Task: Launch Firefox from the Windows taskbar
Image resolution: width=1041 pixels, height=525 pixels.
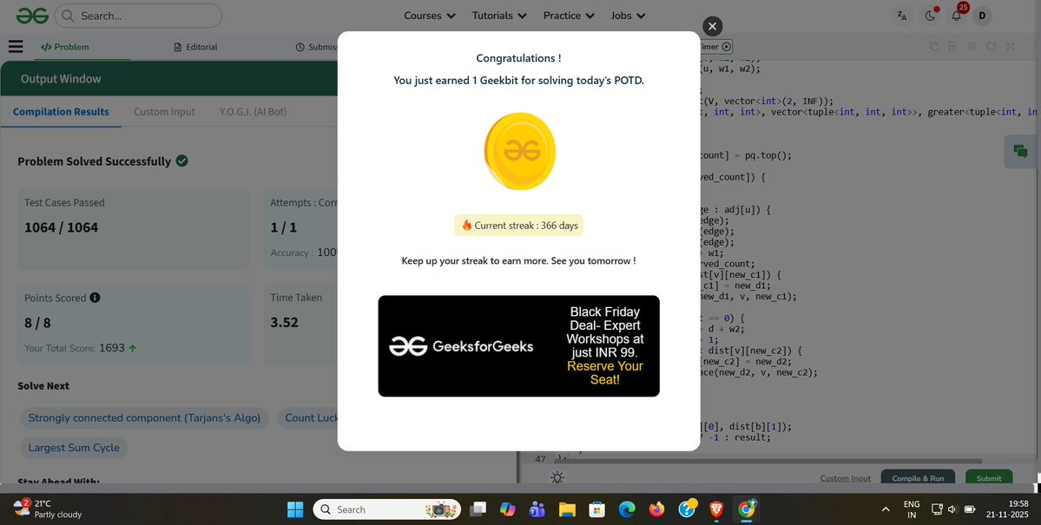Action: (x=657, y=509)
